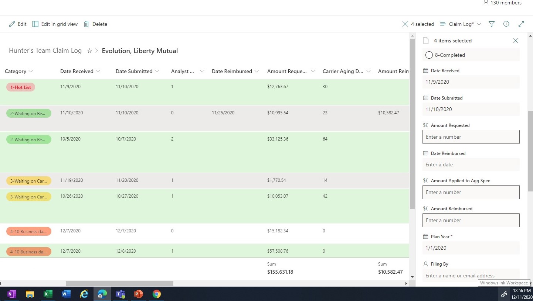The width and height of the screenshot is (533, 301).
Task: Click the Filing By people field
Action: [471, 276]
